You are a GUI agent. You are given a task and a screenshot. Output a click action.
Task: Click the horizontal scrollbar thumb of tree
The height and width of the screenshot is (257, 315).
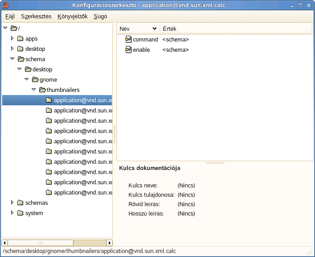tap(41, 243)
